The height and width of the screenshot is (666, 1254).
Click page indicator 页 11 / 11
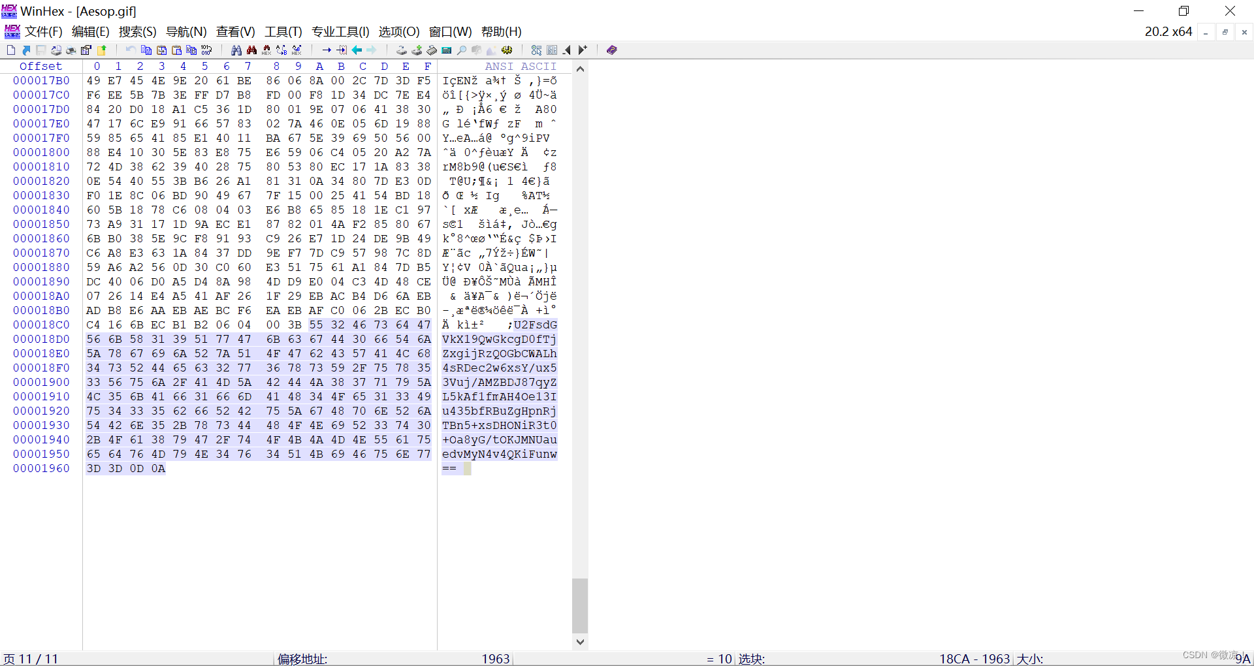pos(31,659)
